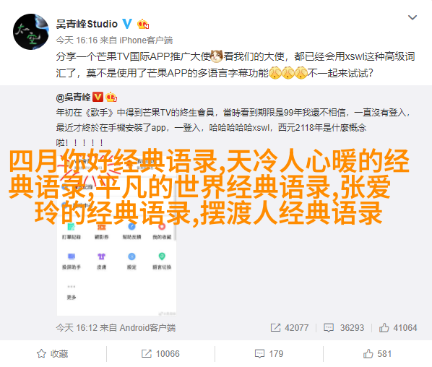Screen dimensions: 432x367
Task: Open the 吴青峰Studio username link
Action: coord(87,25)
